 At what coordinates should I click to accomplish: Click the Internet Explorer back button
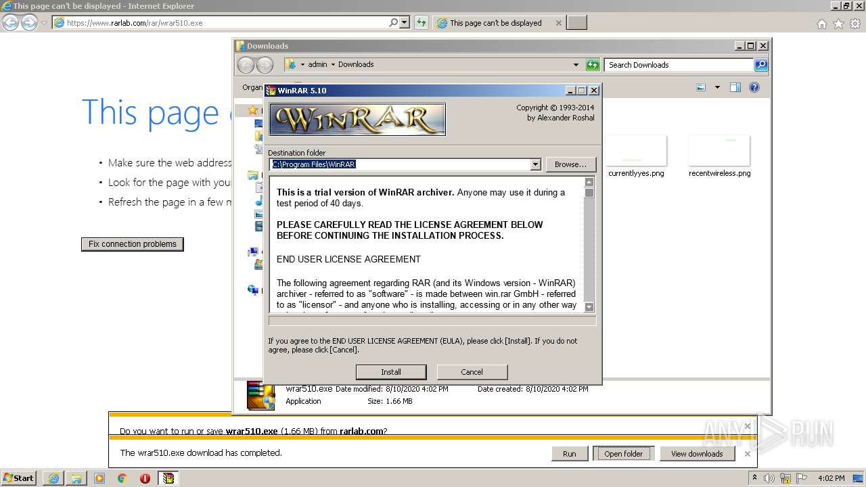click(x=10, y=22)
